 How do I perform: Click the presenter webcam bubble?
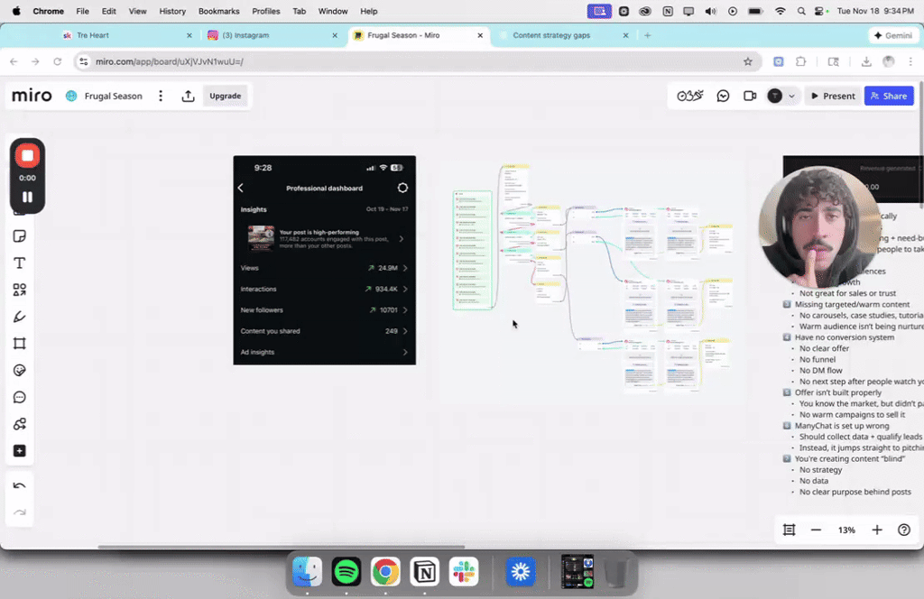tap(819, 227)
